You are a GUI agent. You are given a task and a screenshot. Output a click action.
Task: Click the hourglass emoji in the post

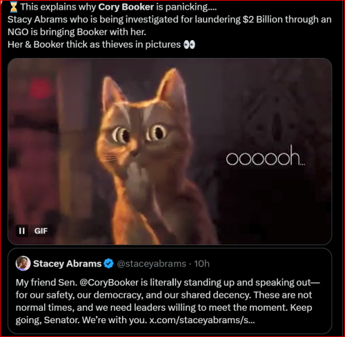[14, 7]
